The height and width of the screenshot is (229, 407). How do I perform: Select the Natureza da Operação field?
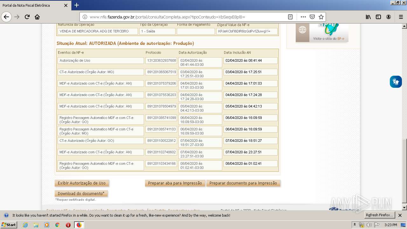[x=98, y=31]
